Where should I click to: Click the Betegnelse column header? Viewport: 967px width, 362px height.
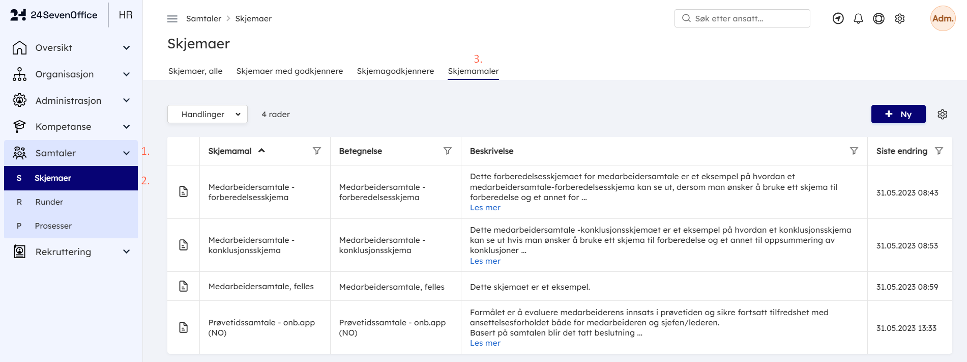[x=361, y=151]
